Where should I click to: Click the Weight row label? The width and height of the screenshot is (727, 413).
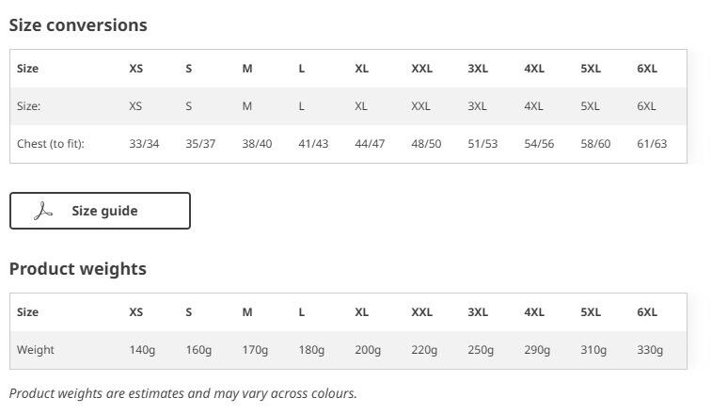click(x=36, y=350)
